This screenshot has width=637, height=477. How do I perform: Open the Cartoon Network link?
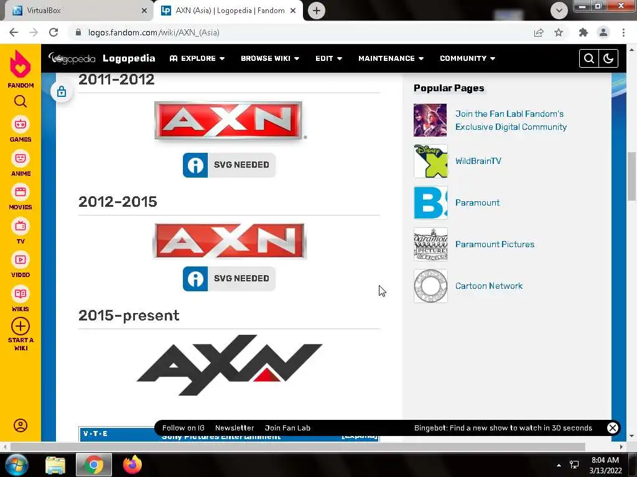click(489, 286)
